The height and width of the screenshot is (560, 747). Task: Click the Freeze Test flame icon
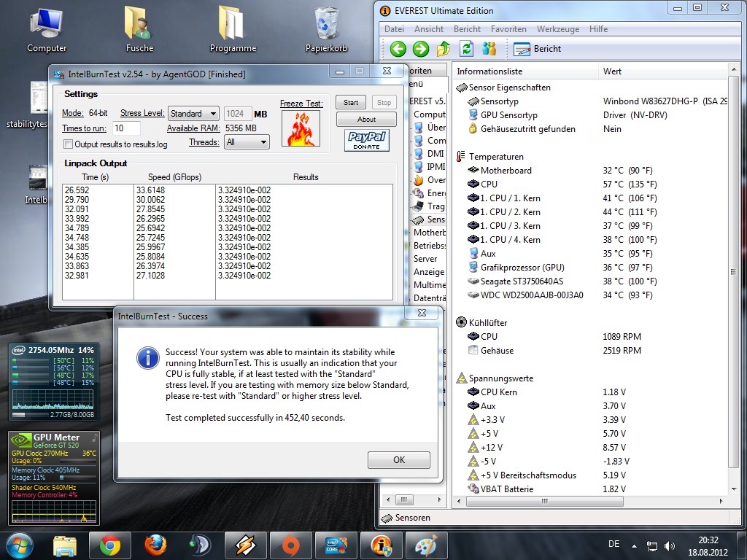pyautogui.click(x=301, y=128)
